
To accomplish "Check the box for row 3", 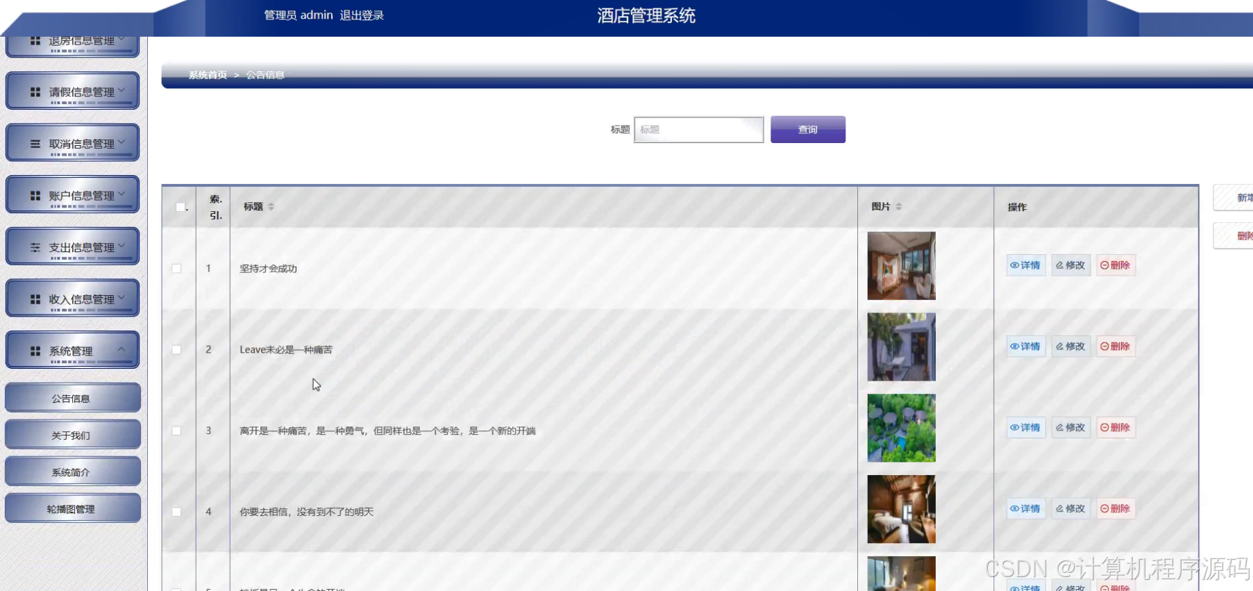I will click(176, 431).
